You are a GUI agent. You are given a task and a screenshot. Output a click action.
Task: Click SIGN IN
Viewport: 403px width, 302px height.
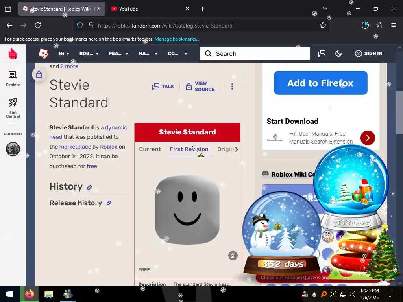[368, 53]
